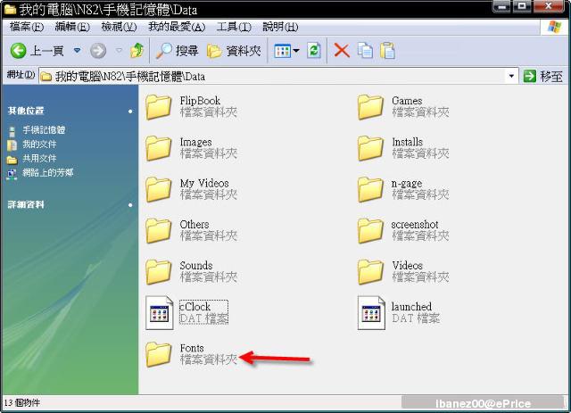The height and width of the screenshot is (413, 571).
Task: Open 共用文件 link in sidebar
Action: (39, 159)
